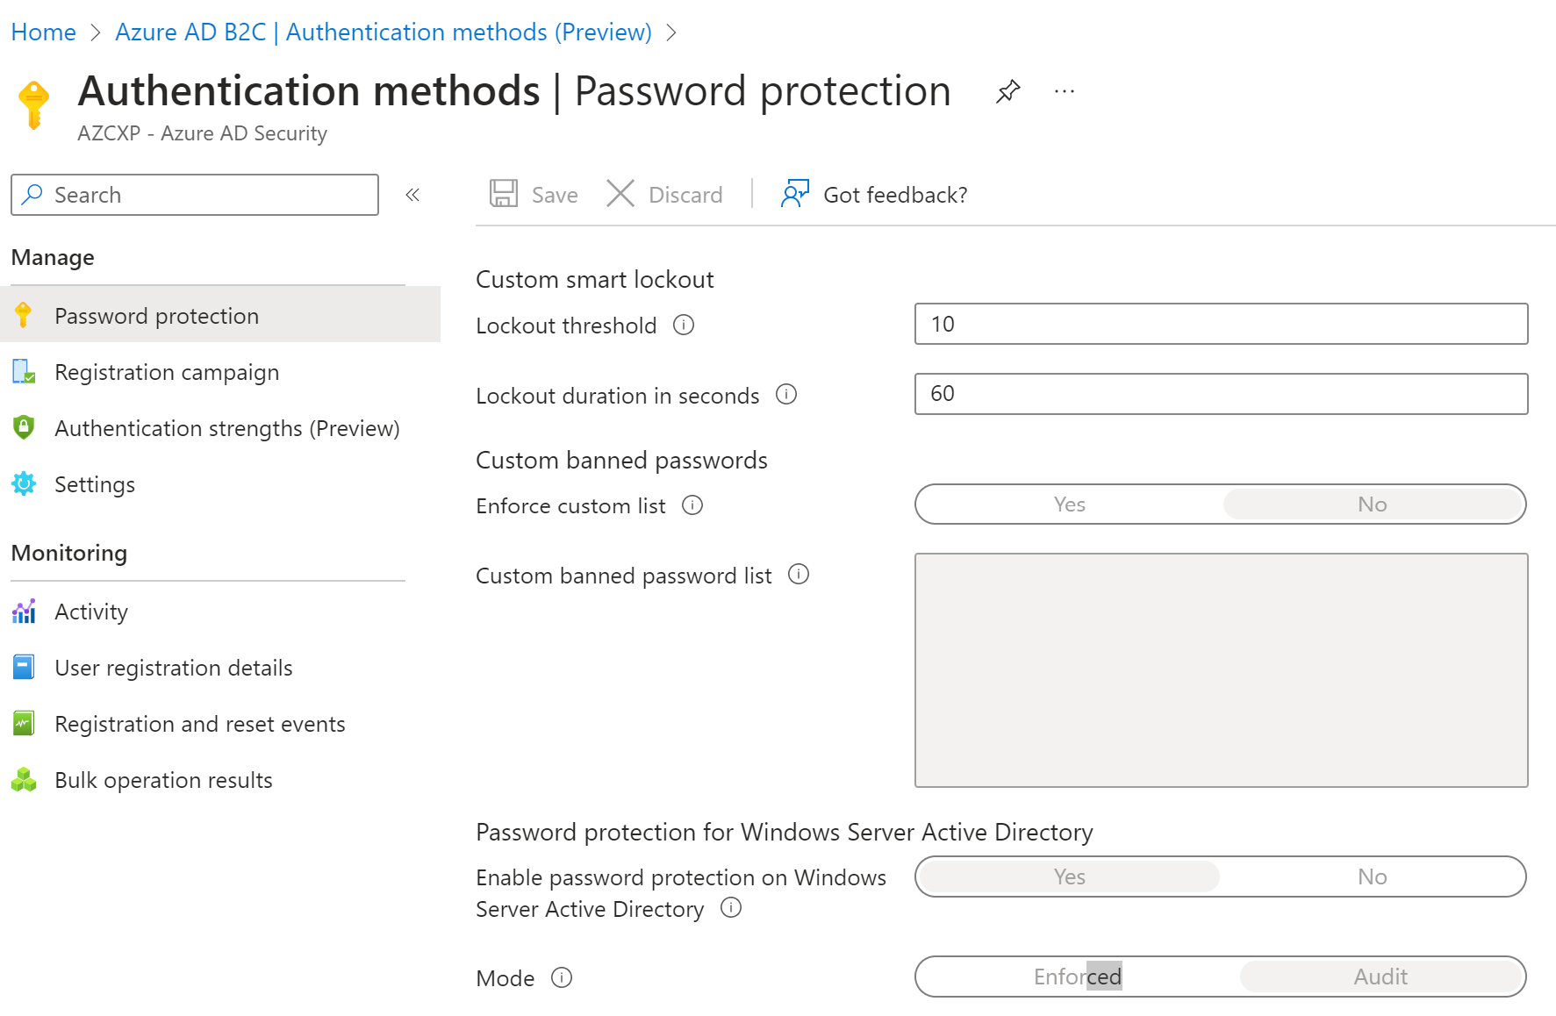
Task: Click the Authentication strengths shield icon
Action: [24, 427]
